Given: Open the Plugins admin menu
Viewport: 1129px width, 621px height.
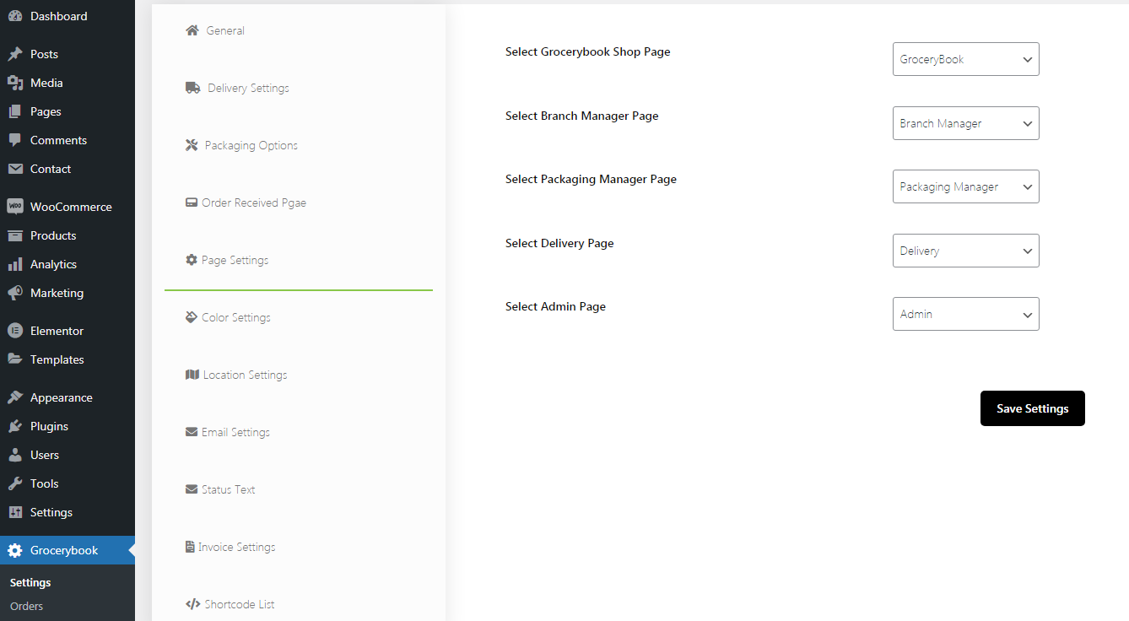Looking at the screenshot, I should [49, 426].
